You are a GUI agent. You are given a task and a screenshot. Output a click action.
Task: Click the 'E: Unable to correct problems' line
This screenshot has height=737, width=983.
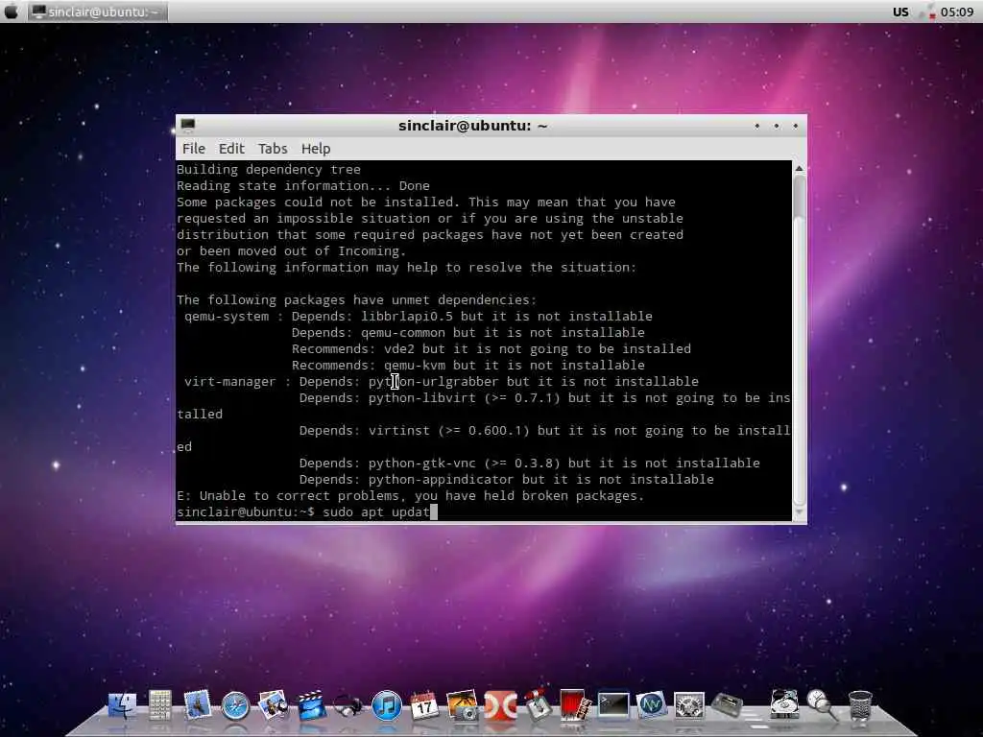411,496
